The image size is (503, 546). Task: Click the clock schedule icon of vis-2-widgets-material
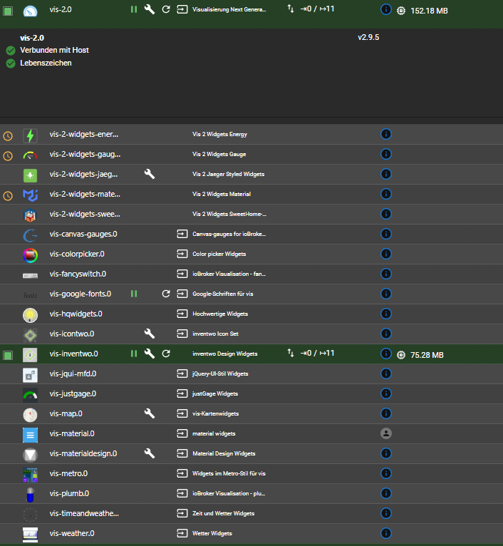8,196
